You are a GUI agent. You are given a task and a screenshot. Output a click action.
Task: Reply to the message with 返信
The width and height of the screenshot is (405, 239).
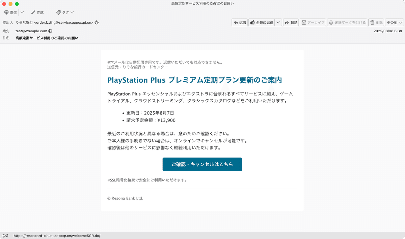coord(240,23)
